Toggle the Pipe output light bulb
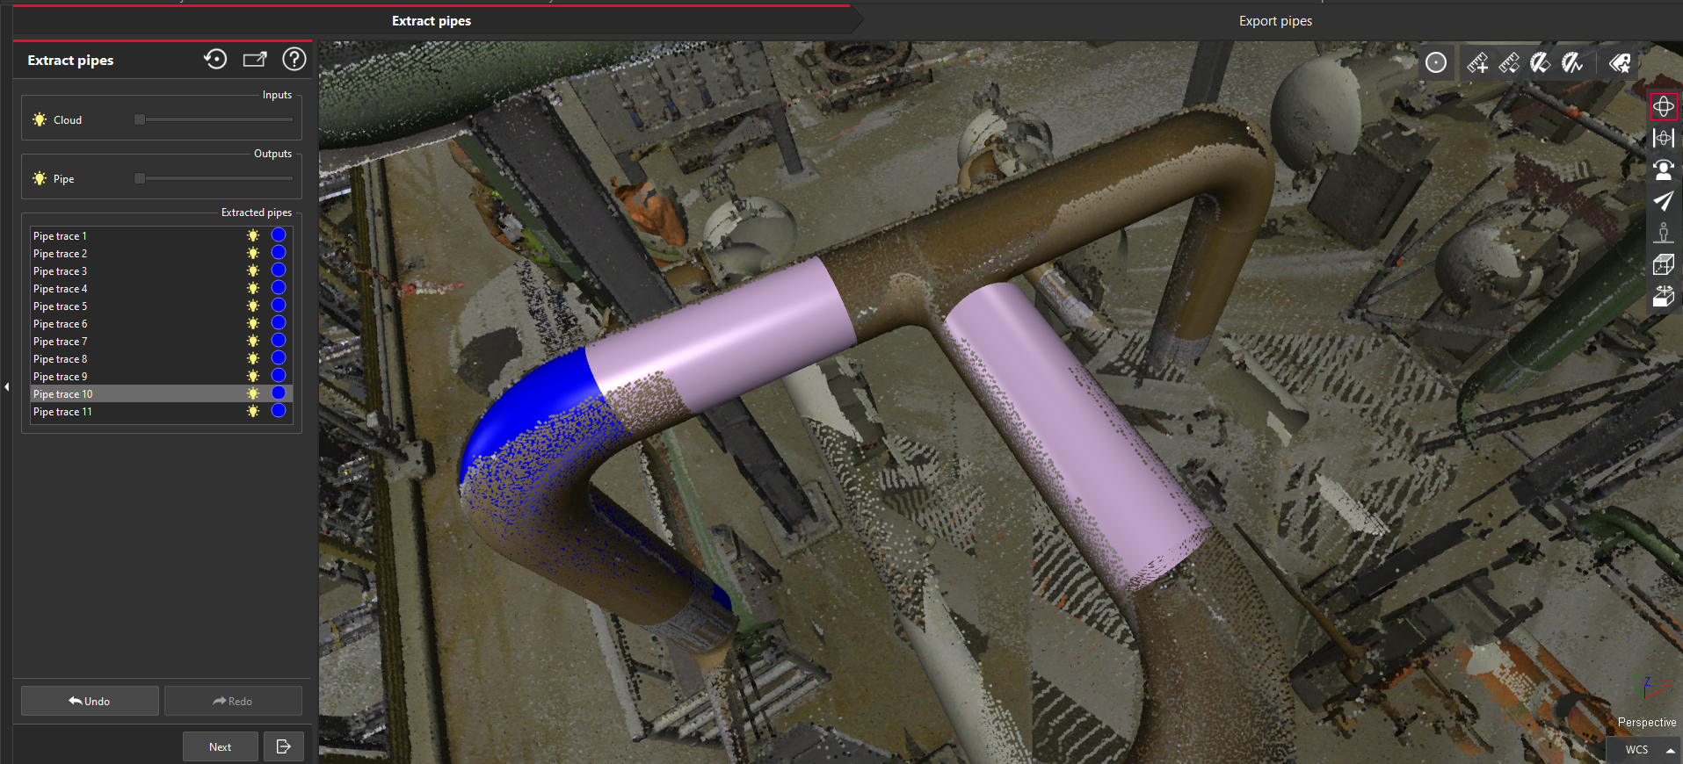 coord(40,178)
